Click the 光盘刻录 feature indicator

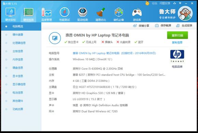pos(123,42)
